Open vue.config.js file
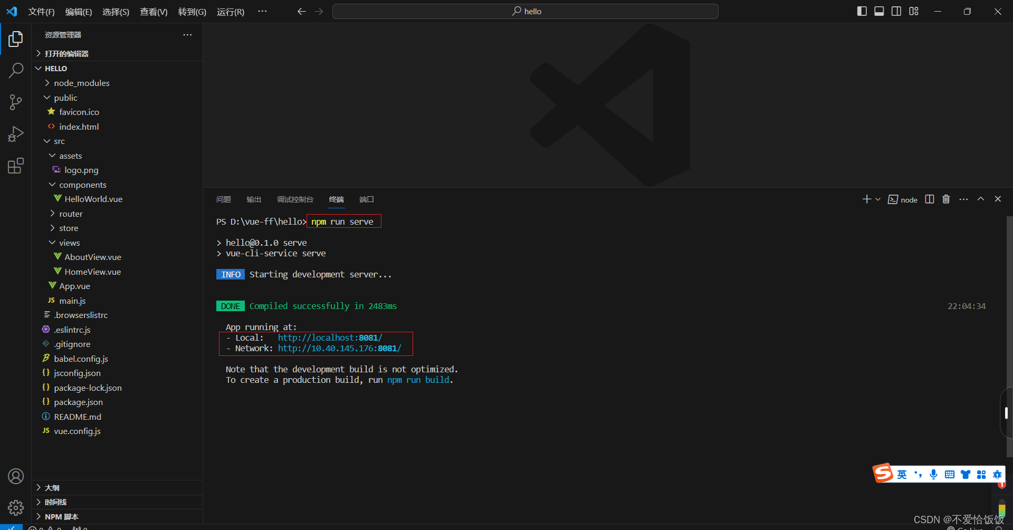Screen dimensions: 1013x530 pyautogui.click(x=117, y=431)
